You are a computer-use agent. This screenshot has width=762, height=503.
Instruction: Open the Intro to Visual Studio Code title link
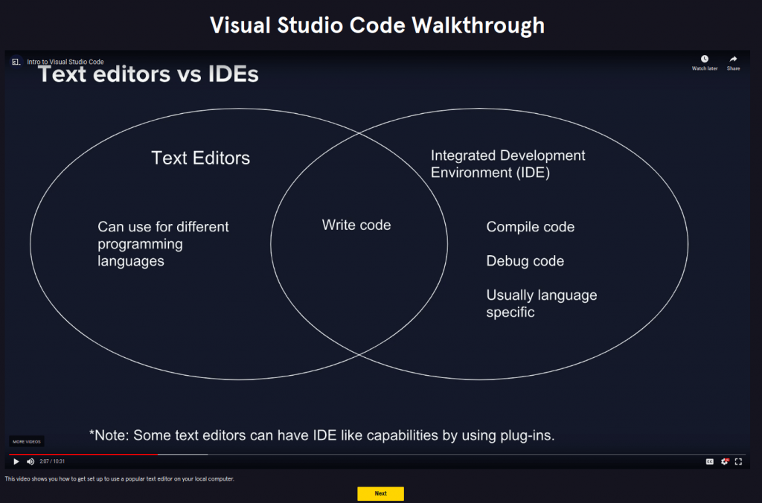[x=65, y=62]
